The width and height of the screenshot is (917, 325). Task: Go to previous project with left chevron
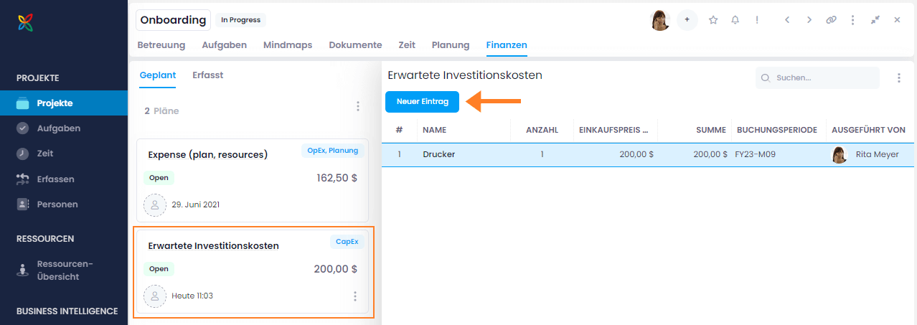pyautogui.click(x=787, y=20)
